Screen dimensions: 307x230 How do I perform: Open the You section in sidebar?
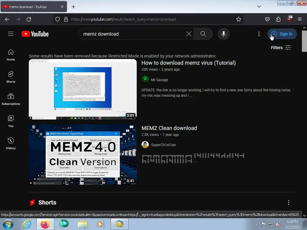(x=11, y=122)
